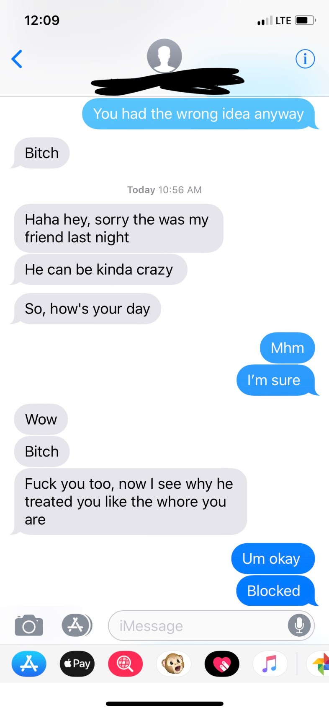Open the pinwheel Photos app icon
Viewport: 329px width, 713px height.
click(318, 664)
